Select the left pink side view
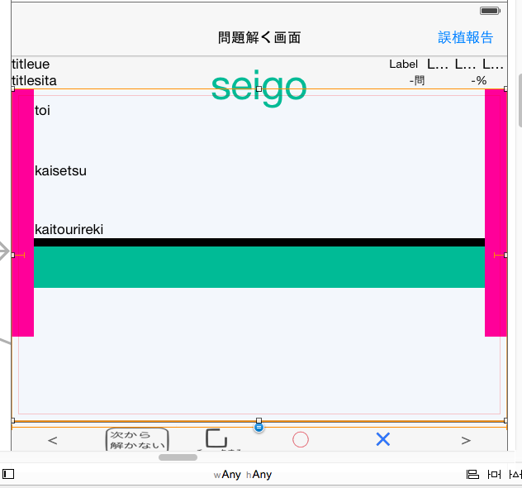The height and width of the screenshot is (488, 522). pyautogui.click(x=22, y=213)
